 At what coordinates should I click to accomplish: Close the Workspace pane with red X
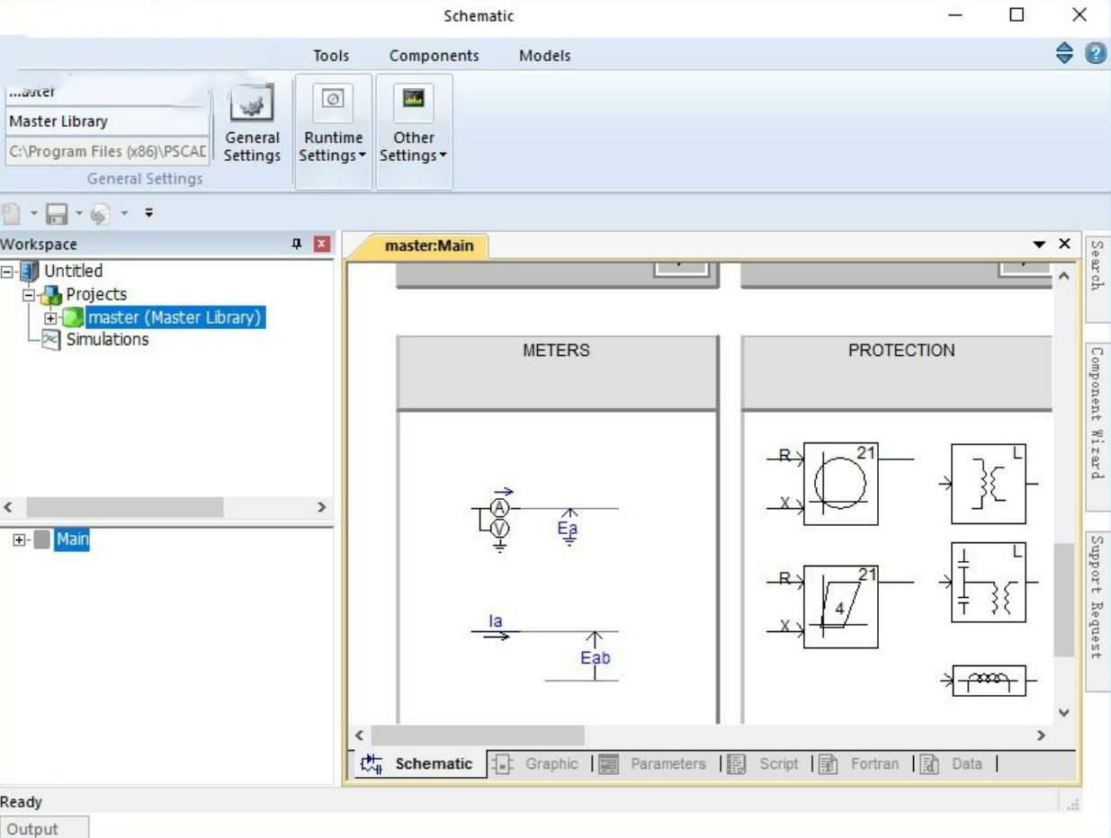pyautogui.click(x=321, y=244)
